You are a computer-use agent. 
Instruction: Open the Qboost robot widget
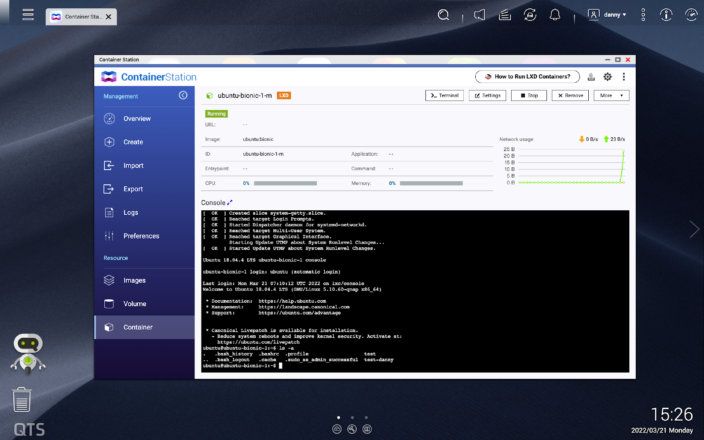tap(28, 353)
